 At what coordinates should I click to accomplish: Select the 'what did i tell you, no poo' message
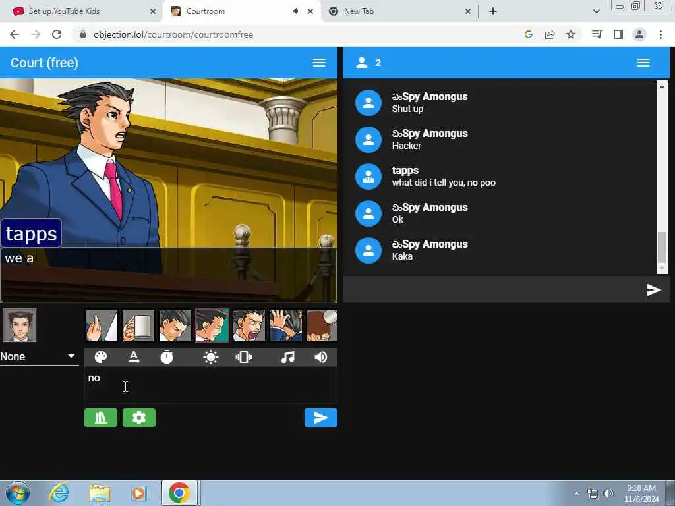tap(444, 183)
